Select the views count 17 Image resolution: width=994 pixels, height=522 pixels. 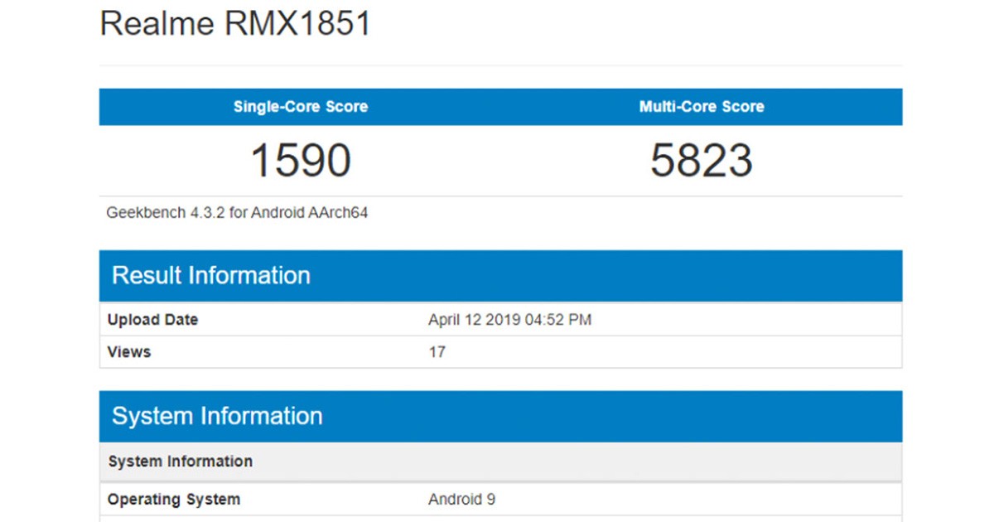437,352
